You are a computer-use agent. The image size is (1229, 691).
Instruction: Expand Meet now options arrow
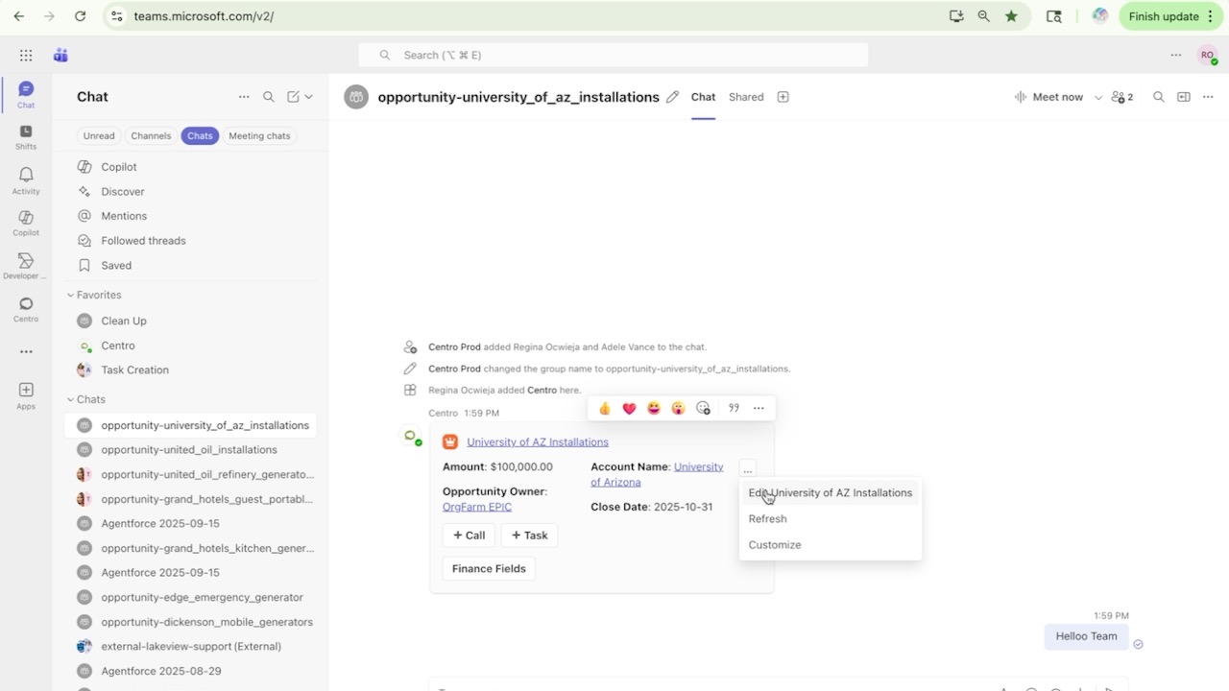point(1098,97)
